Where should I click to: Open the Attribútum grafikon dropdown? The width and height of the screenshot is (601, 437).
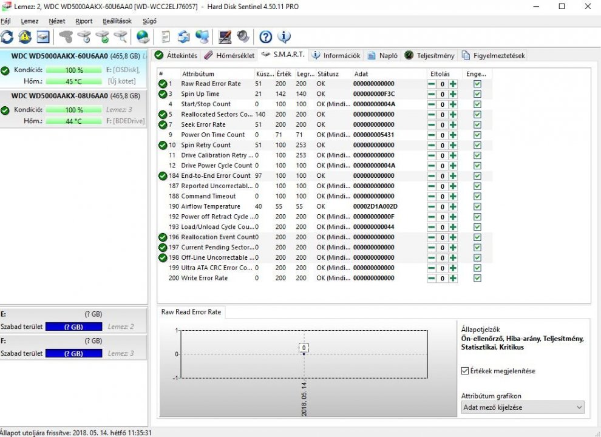(523, 407)
